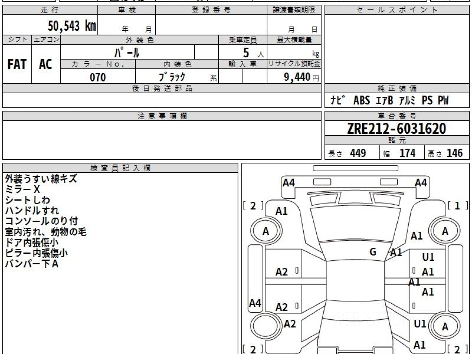Click the A4 mark at front-right bumper
Image resolution: width=472 pixels, height=354 pixels.
421,183
